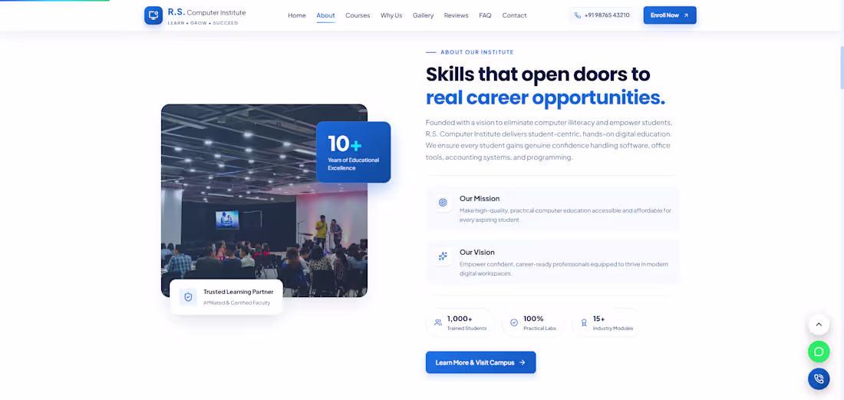Click the check icon beside 100% Practical Labs
Viewport: 844px width, 400px height.
[514, 322]
